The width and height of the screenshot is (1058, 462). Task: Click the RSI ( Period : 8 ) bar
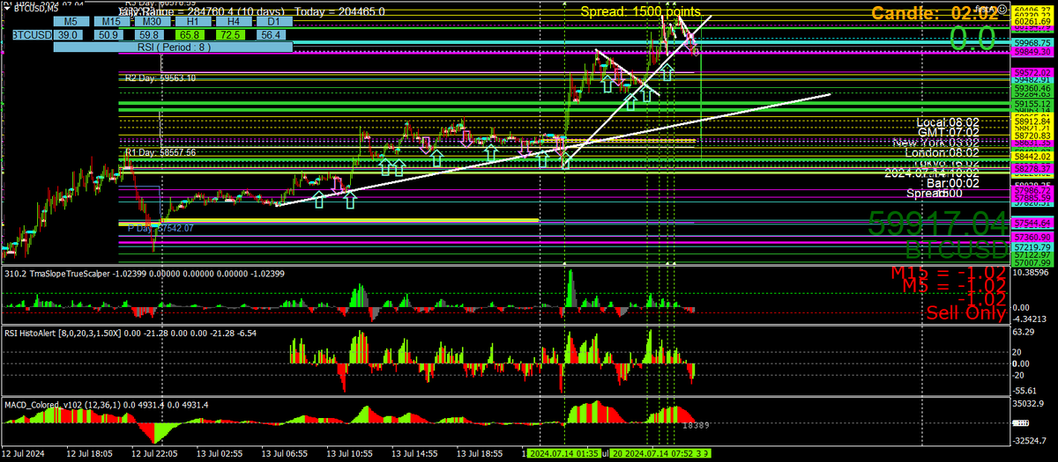click(x=173, y=48)
